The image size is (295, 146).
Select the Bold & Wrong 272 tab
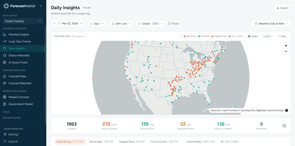coord(70,142)
